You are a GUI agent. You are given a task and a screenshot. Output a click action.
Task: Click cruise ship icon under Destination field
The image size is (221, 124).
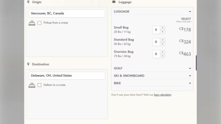point(32,85)
